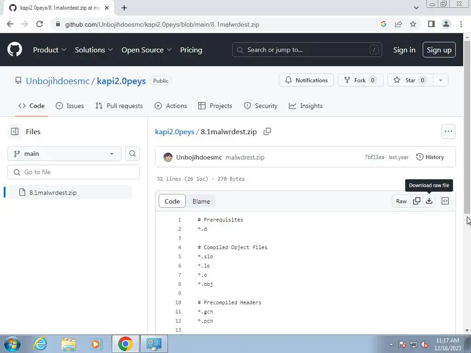Click the GitHub Octocat logo
This screenshot has width=471, height=353.
point(15,50)
